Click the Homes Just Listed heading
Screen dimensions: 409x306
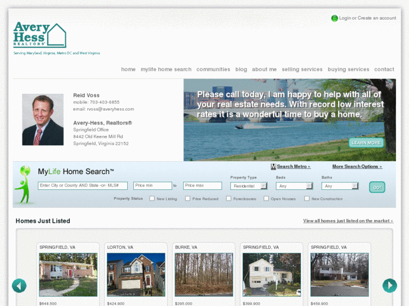[x=43, y=221]
